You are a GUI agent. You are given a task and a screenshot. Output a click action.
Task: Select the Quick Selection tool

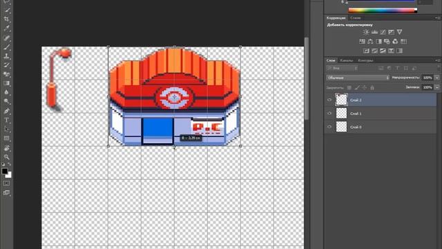click(7, 10)
